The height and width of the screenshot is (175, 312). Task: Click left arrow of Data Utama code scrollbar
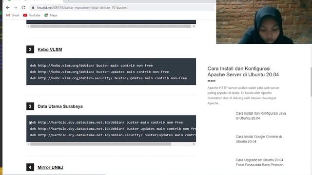point(28,144)
